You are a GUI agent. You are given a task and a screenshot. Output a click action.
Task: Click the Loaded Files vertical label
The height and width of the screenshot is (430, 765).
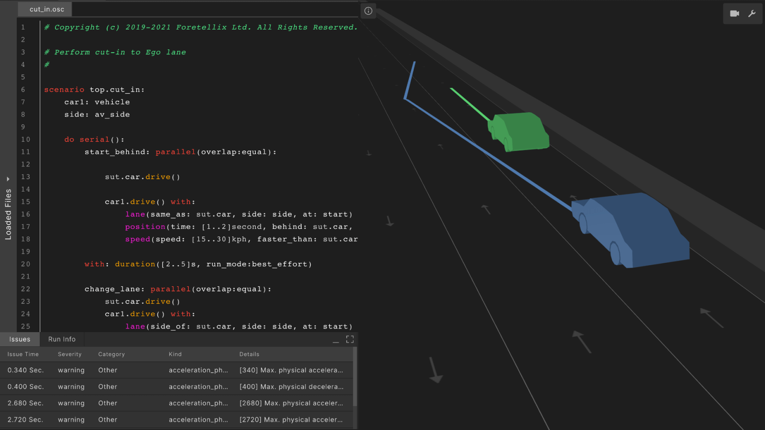(8, 214)
